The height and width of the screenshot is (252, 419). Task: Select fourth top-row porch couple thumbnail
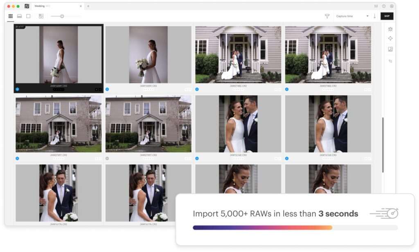328,55
